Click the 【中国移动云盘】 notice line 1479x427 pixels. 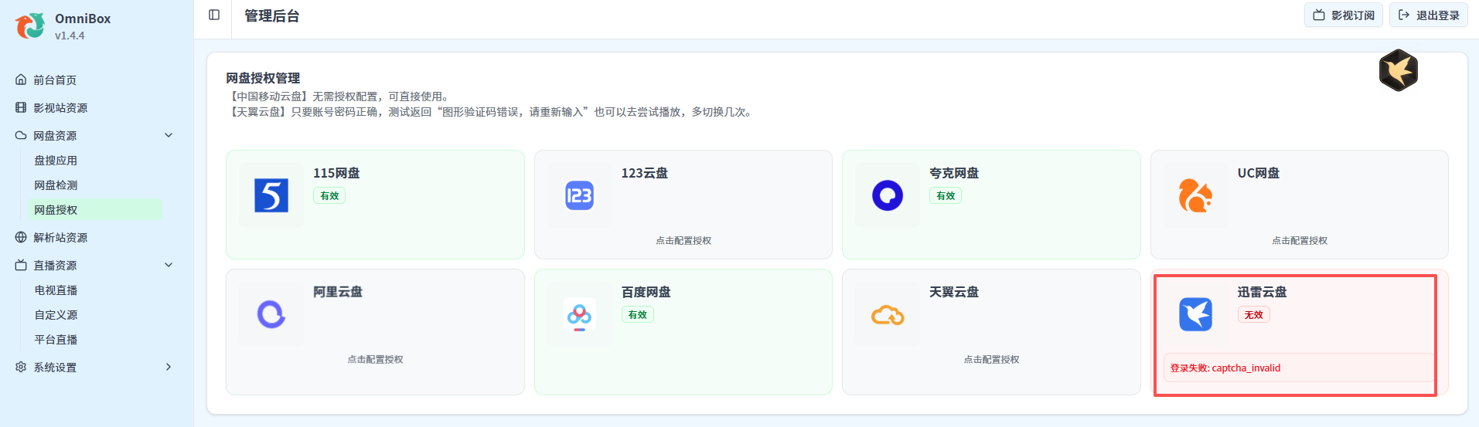340,97
